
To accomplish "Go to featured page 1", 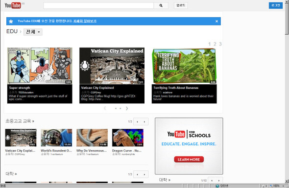I will click(209, 44).
